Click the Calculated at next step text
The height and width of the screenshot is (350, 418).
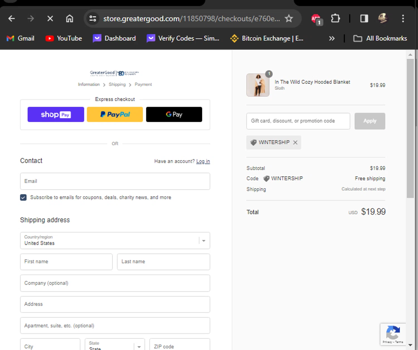363,189
